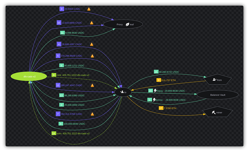The image size is (249, 152).
Task: Click the pickaxe icon in miner node
Action: (x=214, y=112)
